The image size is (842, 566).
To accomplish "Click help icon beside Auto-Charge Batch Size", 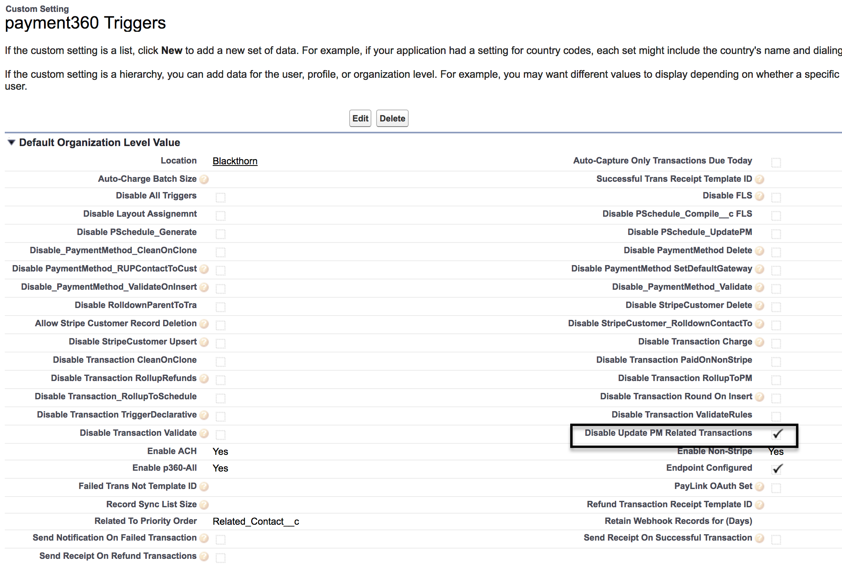I will point(204,179).
